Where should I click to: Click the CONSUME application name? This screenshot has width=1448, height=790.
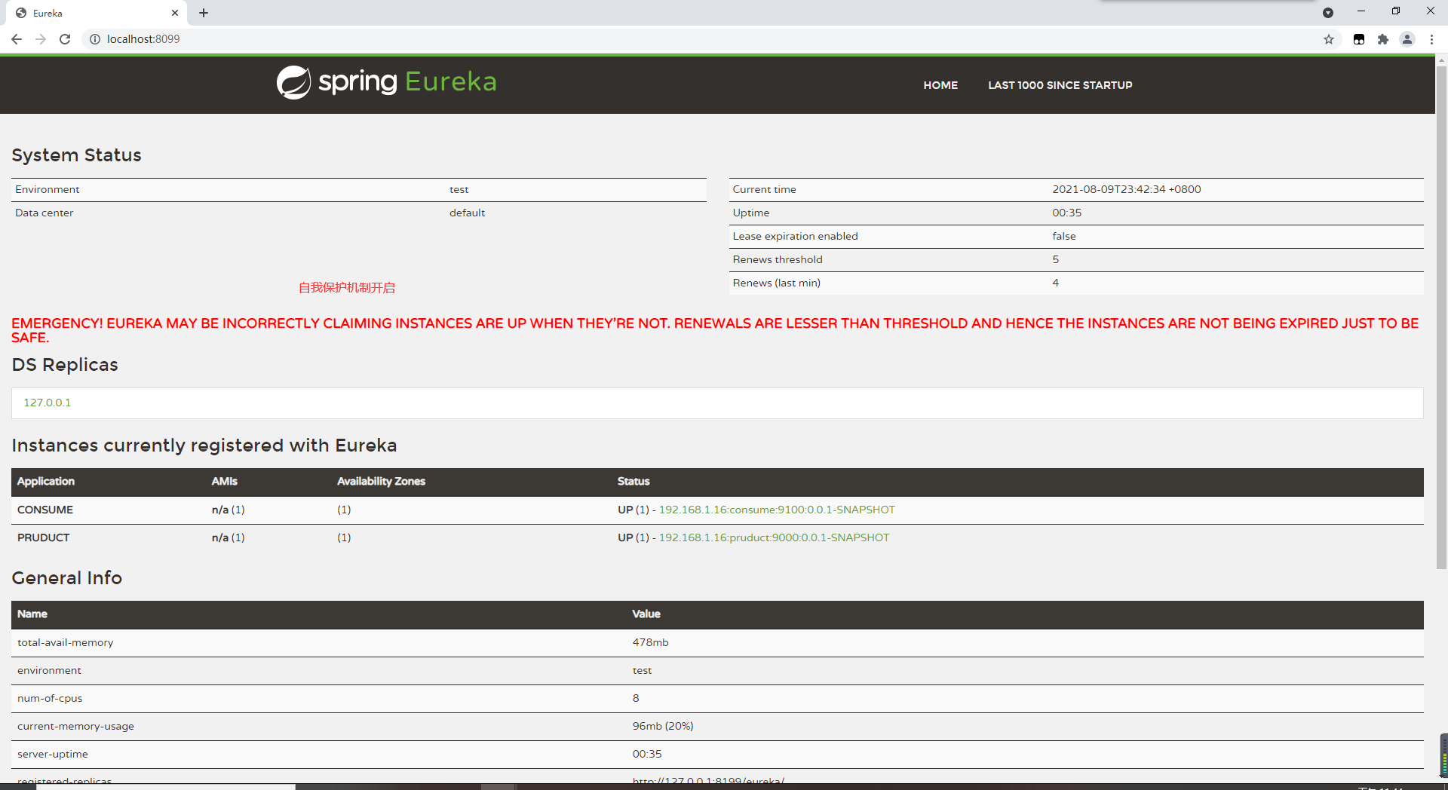point(45,510)
